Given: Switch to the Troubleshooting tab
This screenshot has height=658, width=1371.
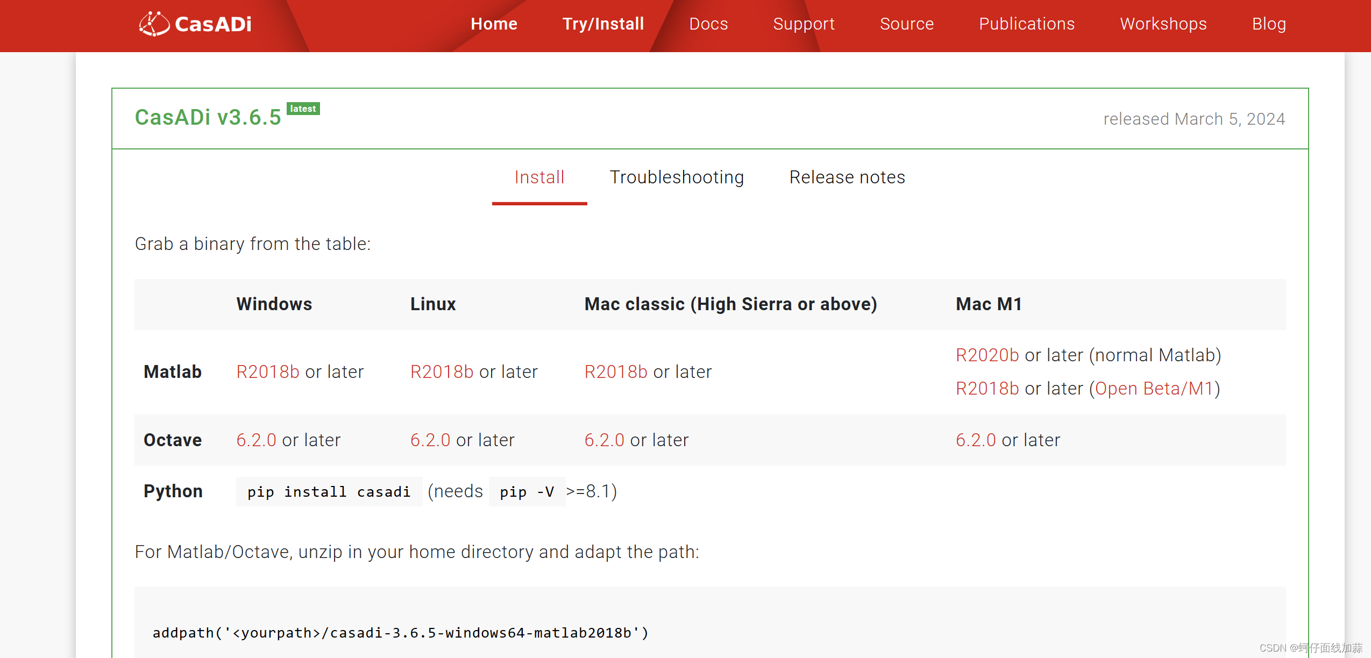Looking at the screenshot, I should click(x=677, y=177).
